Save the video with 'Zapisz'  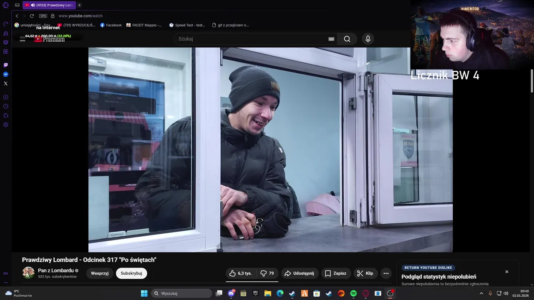(335, 273)
